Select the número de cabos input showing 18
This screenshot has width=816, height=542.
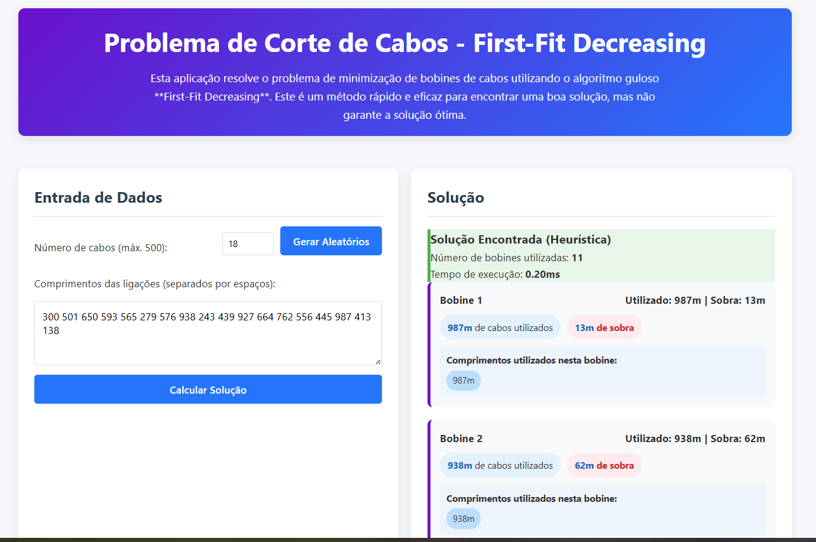248,244
